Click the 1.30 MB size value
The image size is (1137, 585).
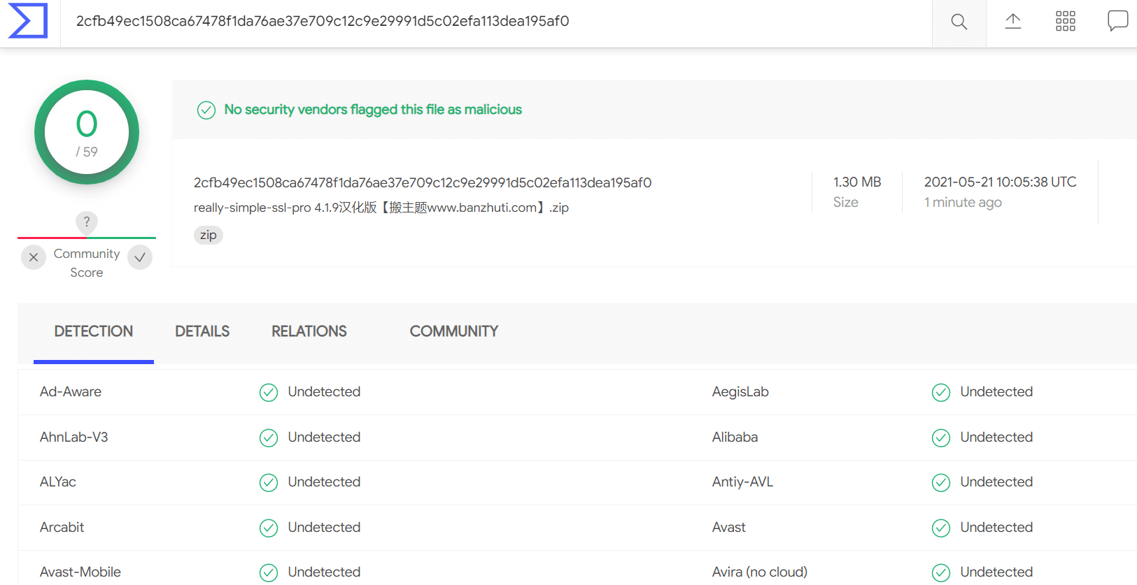[857, 182]
